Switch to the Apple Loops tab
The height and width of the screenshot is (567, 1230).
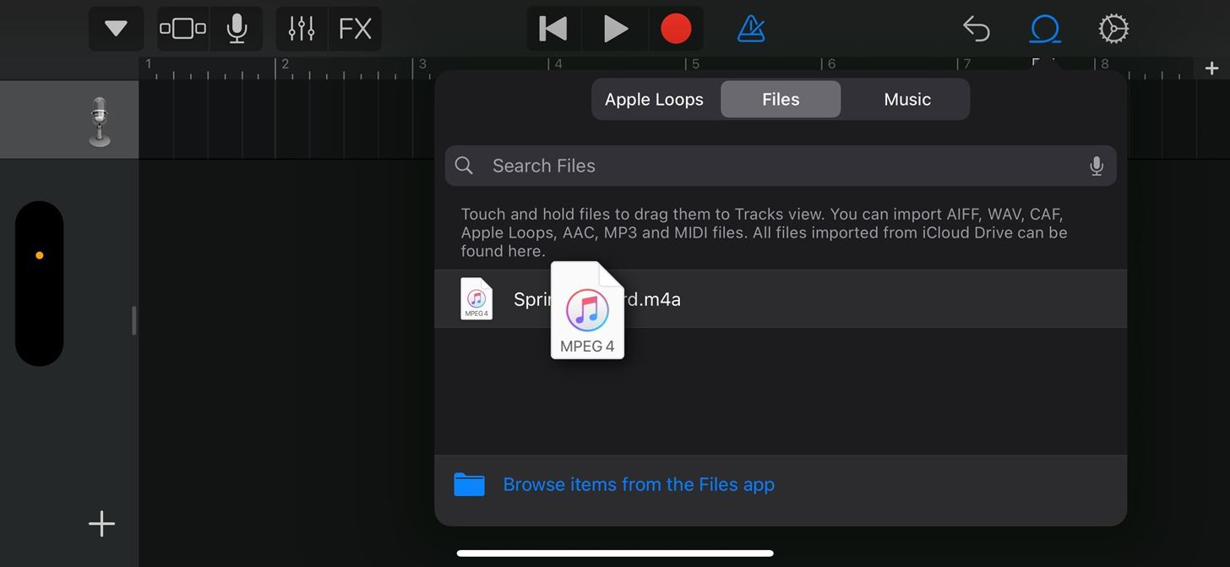click(x=653, y=99)
